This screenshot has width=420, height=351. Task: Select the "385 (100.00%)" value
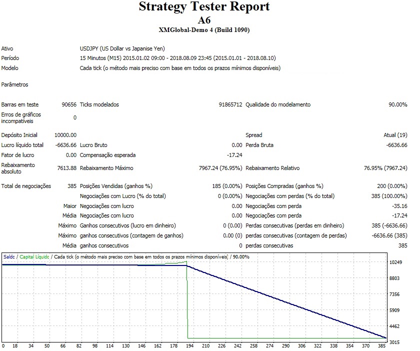[389, 196]
